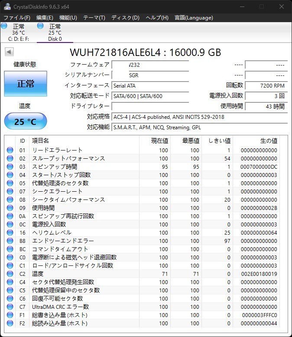Screen dimensions: 292x337
Task: Click the 現在値 column header
Action: 155,141
